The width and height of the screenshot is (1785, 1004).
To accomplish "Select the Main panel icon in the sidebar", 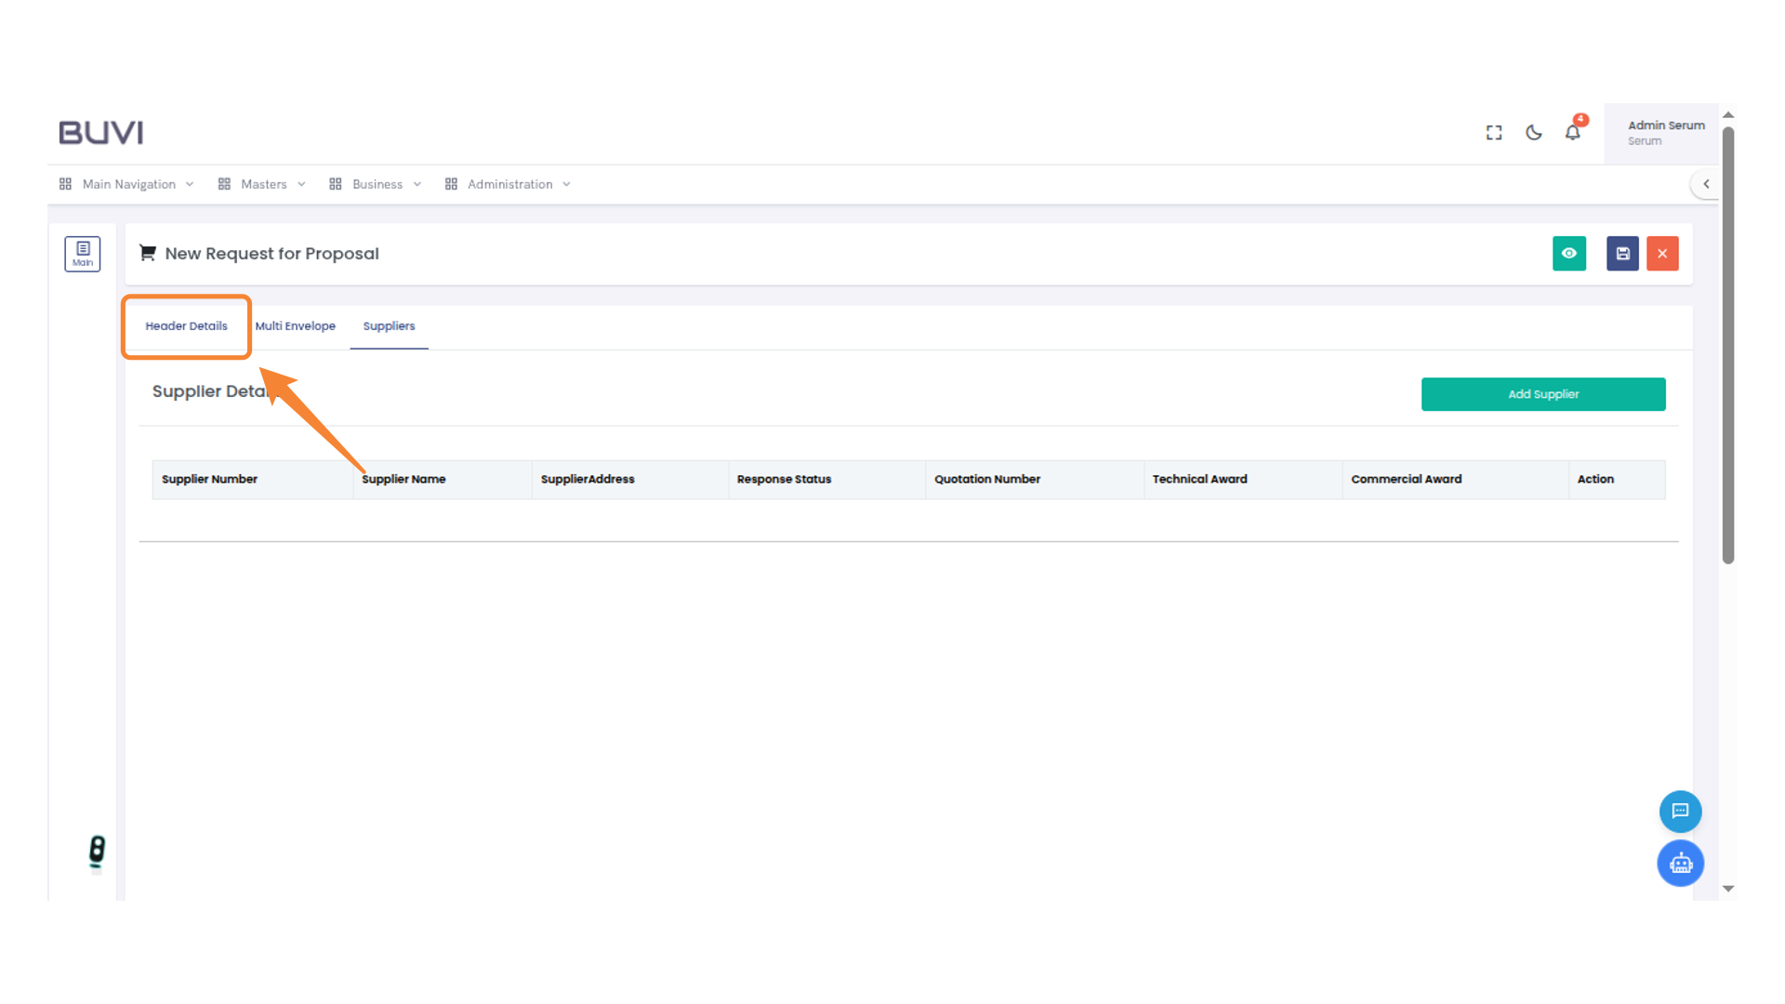I will click(82, 253).
